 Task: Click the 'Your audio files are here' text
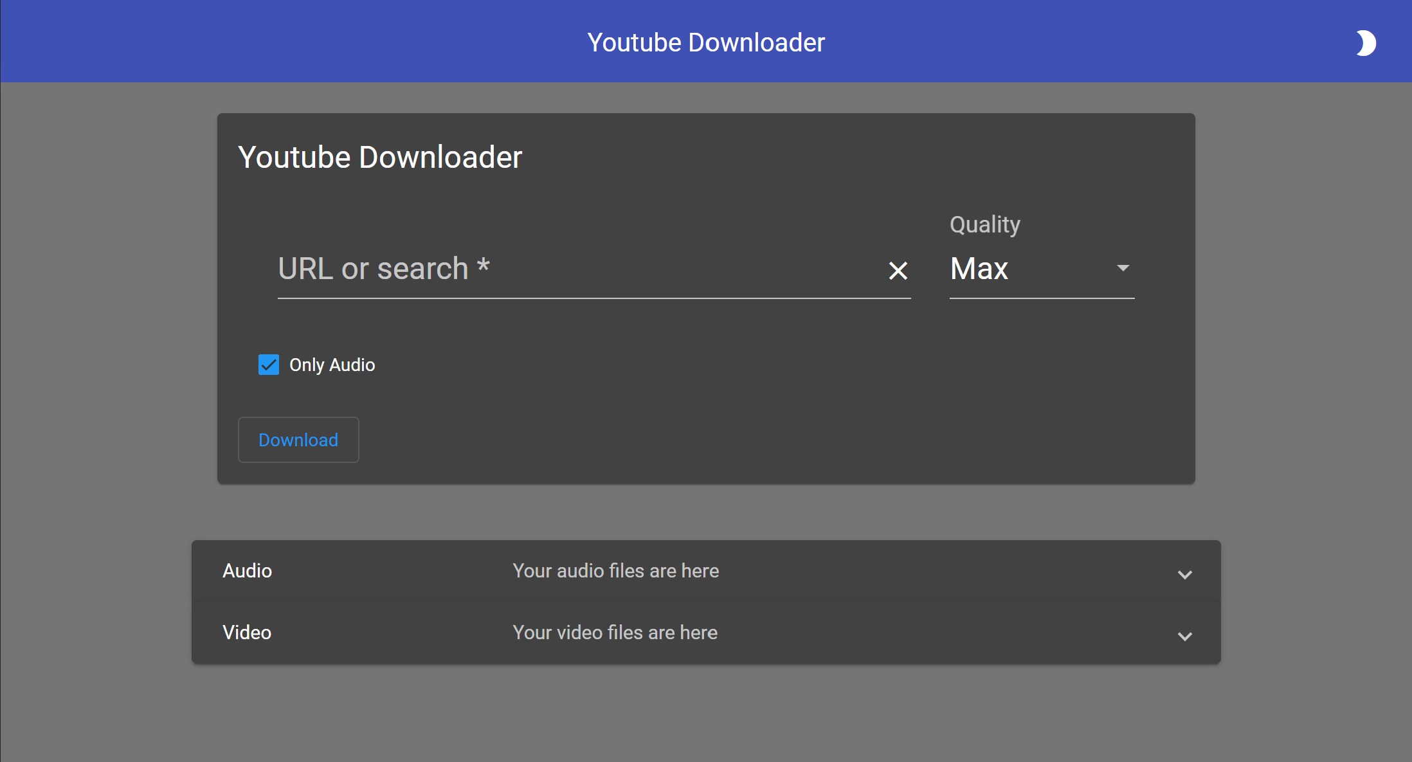pos(615,571)
